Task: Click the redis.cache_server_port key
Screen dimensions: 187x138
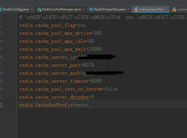Action: [50, 65]
